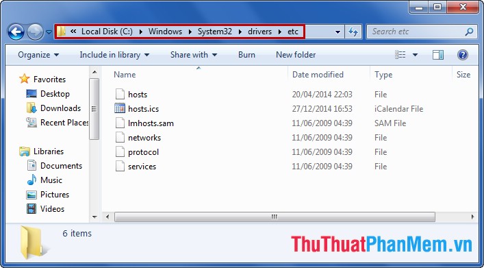Select the protocol file
This screenshot has width=484, height=268.
[x=143, y=152]
